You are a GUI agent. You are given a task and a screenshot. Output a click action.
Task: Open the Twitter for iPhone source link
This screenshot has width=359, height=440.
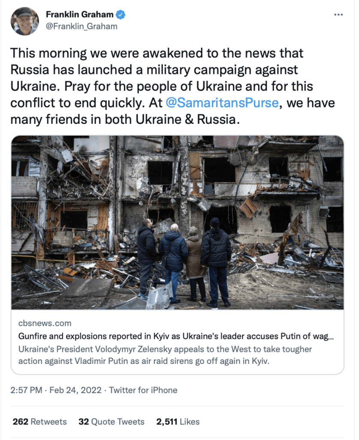143,390
